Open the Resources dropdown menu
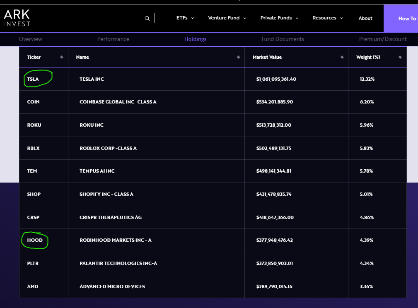The width and height of the screenshot is (418, 308). pyautogui.click(x=328, y=18)
